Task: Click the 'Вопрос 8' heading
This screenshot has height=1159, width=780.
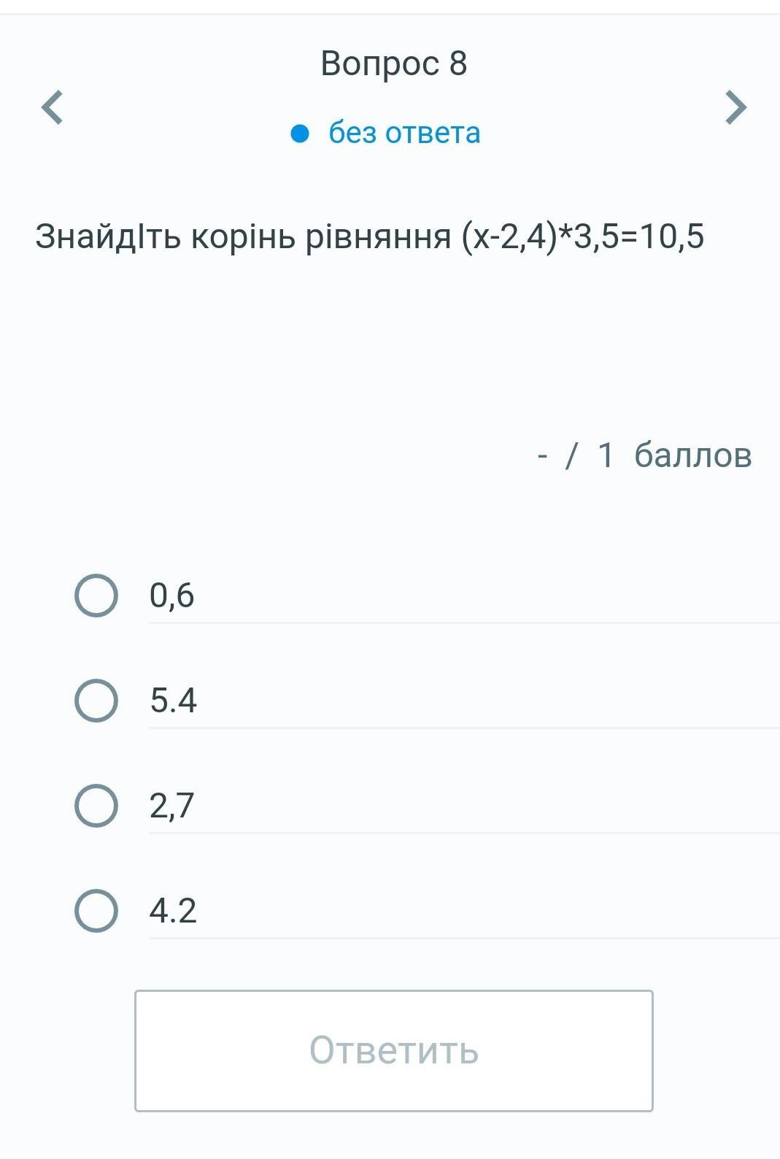Action: click(x=393, y=63)
